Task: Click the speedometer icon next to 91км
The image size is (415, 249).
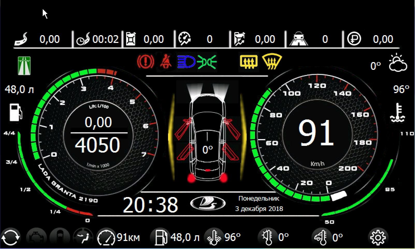Action: pos(106,237)
